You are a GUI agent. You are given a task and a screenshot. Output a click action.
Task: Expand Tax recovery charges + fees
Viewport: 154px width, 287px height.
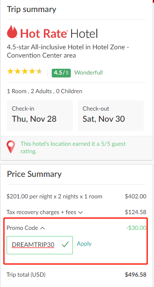[x=80, y=212]
